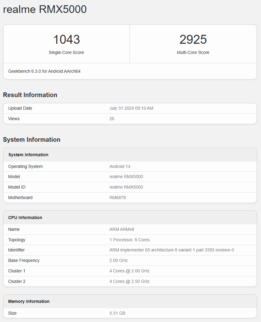Click the Views count value 26
The height and width of the screenshot is (322, 261).
[112, 119]
